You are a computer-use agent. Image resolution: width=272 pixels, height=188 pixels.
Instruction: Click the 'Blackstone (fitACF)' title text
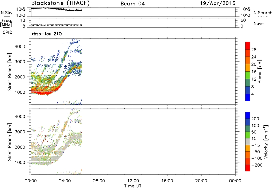click(x=60, y=3)
